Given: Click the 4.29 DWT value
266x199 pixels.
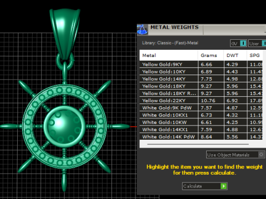Looking at the screenshot, I should (232, 65).
